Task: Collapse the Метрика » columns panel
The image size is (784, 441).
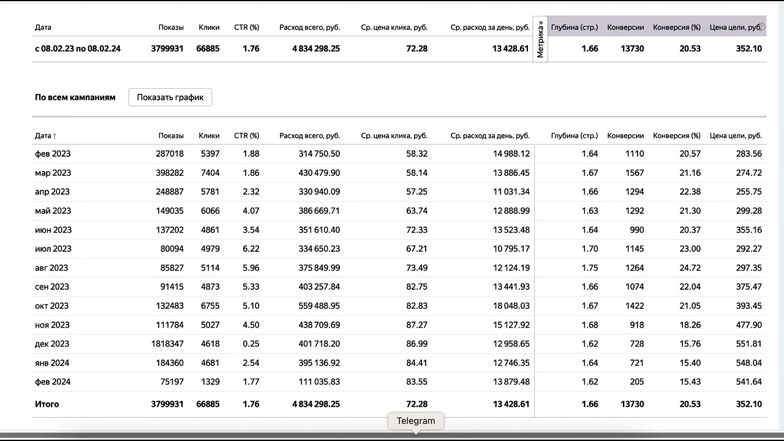Action: 540,39
